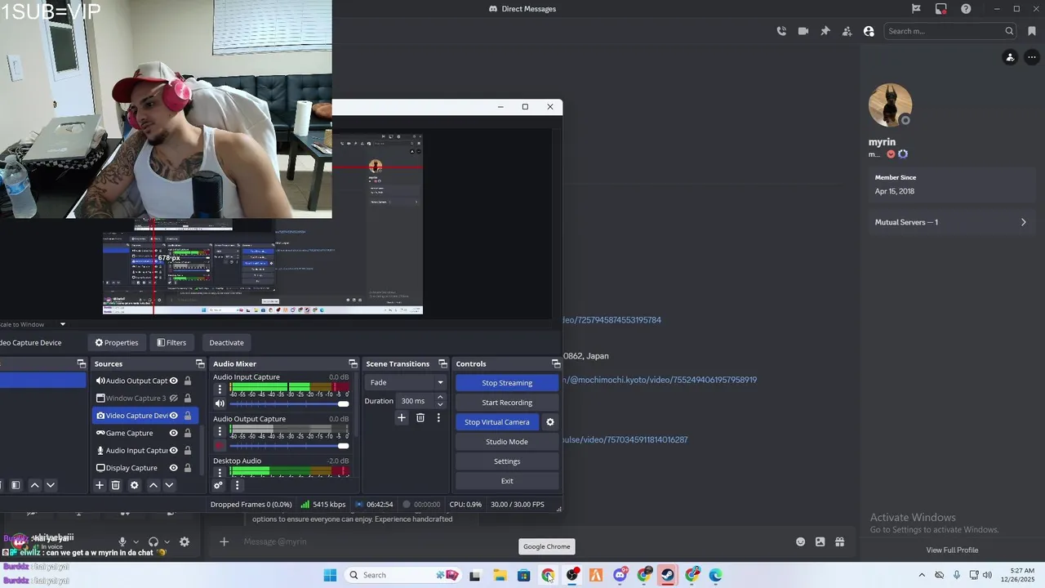Image resolution: width=1045 pixels, height=588 pixels.
Task: Open the OBS audio mixer bottom three-dot menu
Action: pyautogui.click(x=237, y=485)
